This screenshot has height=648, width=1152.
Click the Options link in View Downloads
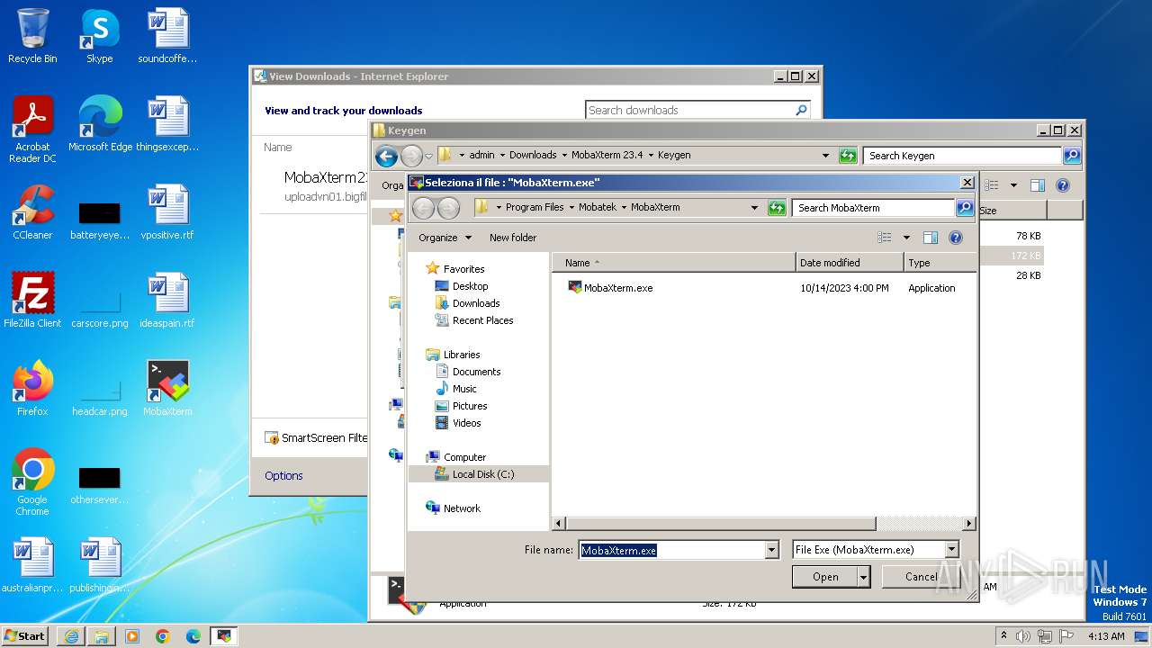click(x=283, y=475)
